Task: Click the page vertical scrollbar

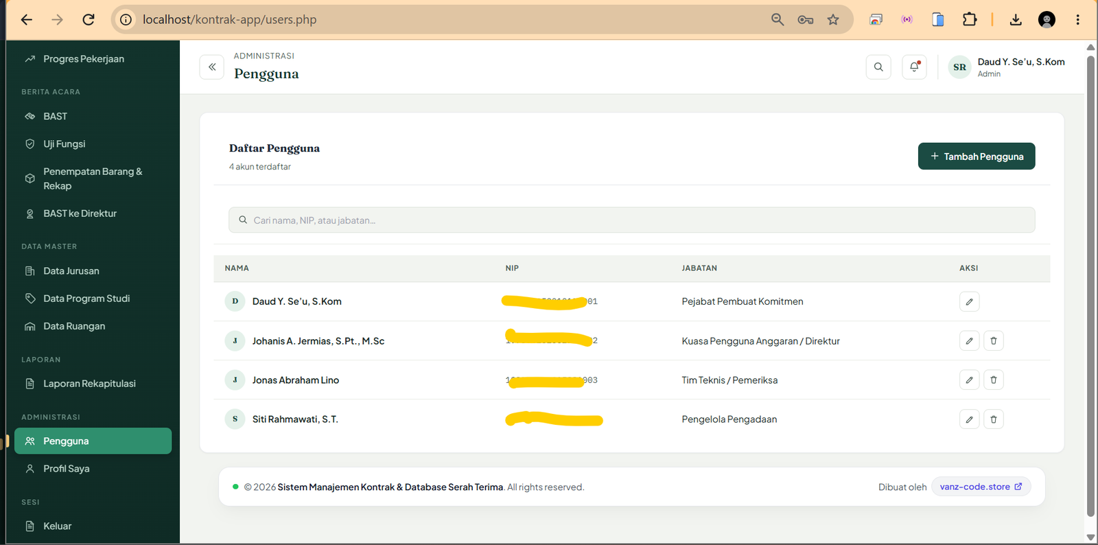Action: click(1090, 285)
